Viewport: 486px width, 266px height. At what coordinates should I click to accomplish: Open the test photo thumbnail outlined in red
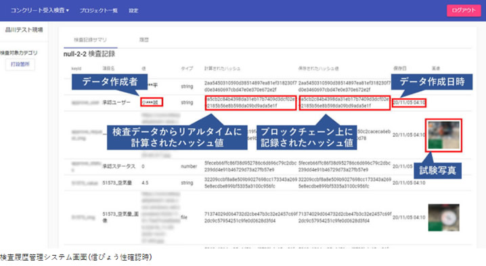pos(443,135)
